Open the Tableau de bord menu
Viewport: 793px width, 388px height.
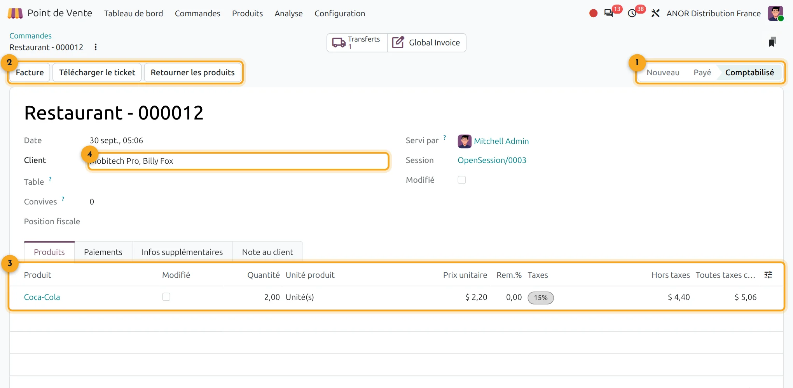point(134,14)
